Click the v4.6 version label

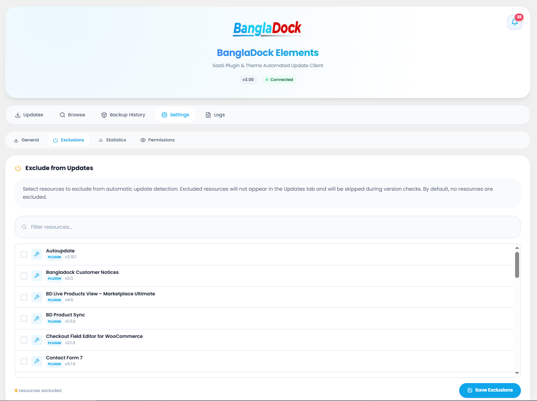coord(69,300)
